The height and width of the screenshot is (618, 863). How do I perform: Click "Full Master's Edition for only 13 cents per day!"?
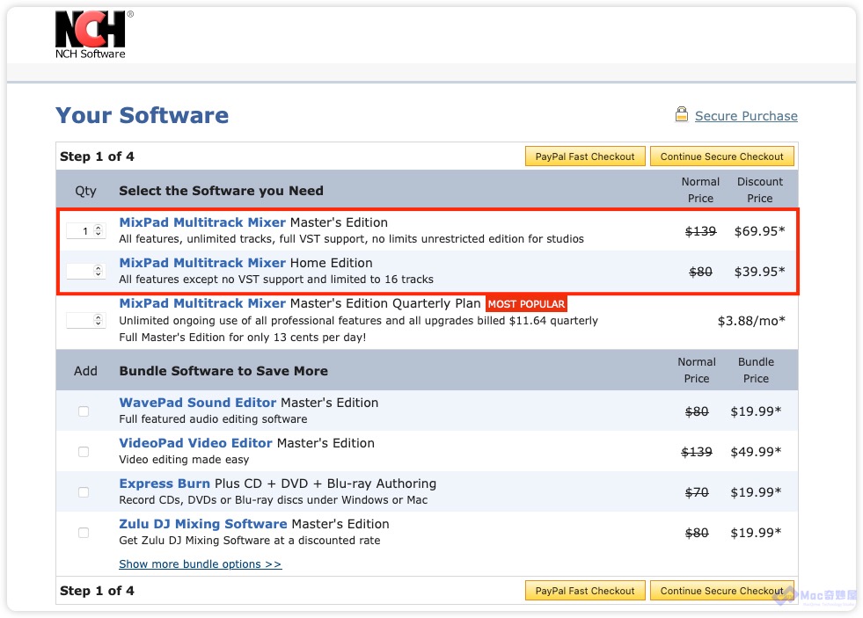coord(243,338)
